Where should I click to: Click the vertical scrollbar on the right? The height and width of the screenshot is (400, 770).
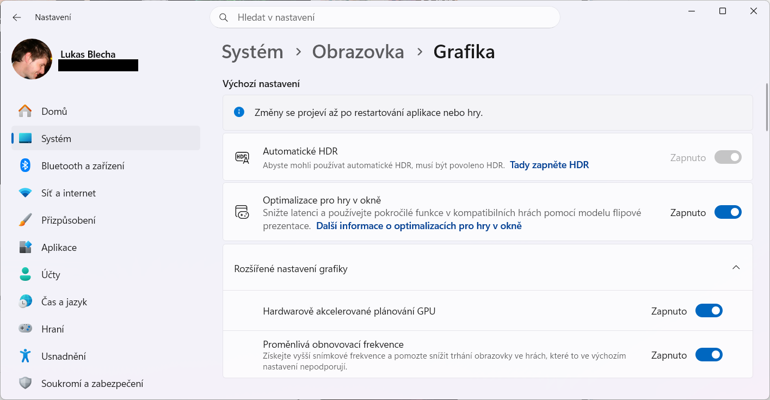tap(767, 107)
